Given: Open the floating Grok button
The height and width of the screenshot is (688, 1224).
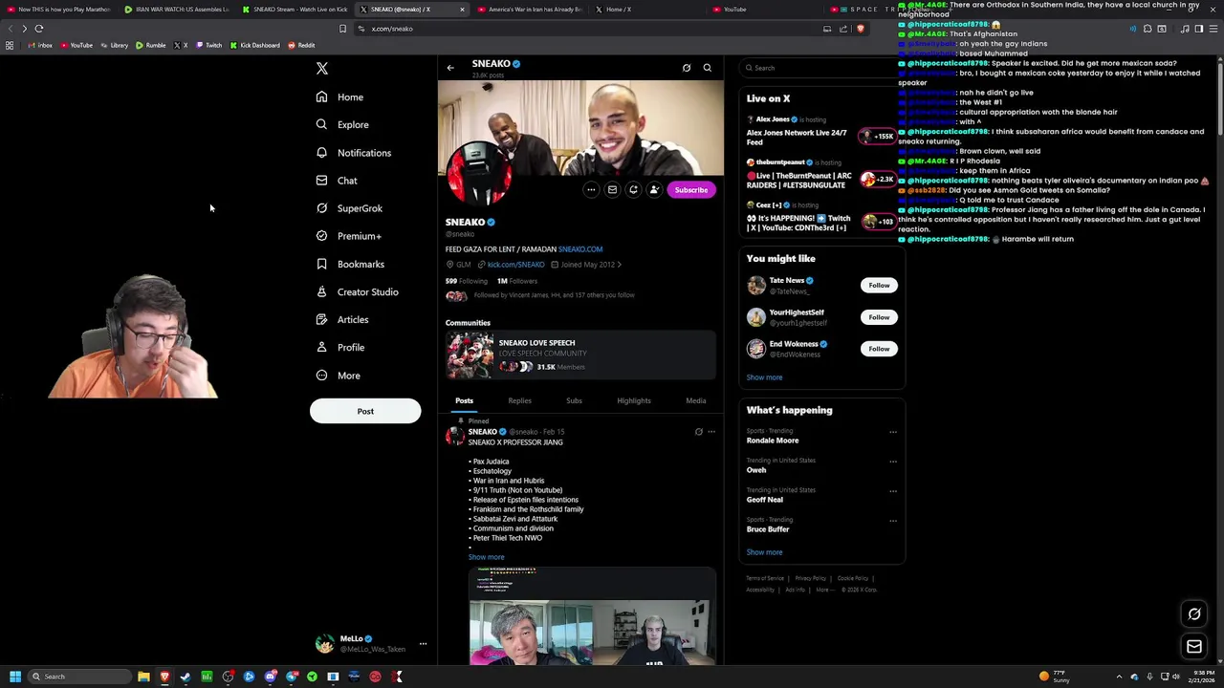Looking at the screenshot, I should pos(1194,614).
